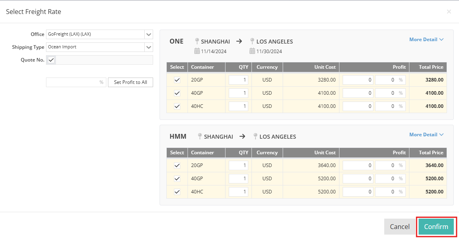Viewport: 459px width, 241px height.
Task: Expand More Detail for HMM carrier
Action: coord(426,135)
